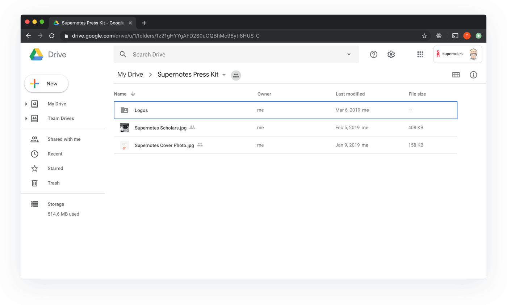The image size is (507, 305).
Task: Click the sharing indicator beside Supernotes Scholars.jpg
Action: click(192, 127)
